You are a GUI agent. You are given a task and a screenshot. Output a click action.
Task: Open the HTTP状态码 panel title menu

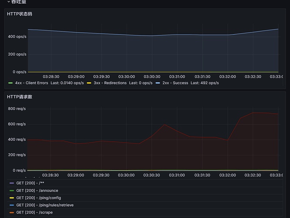19,14
